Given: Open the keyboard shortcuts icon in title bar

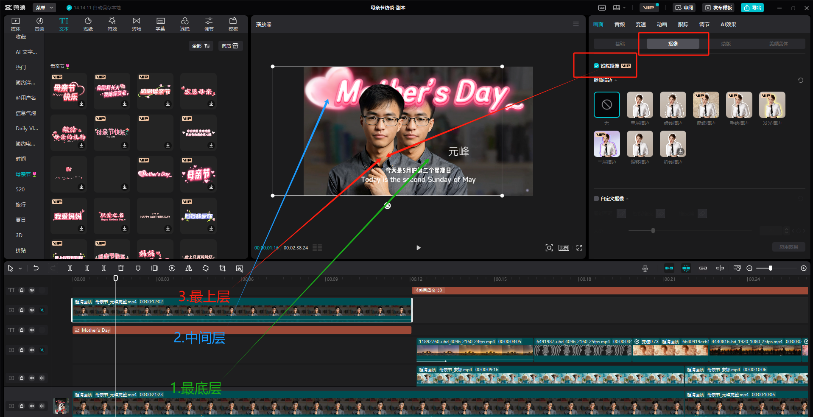Looking at the screenshot, I should [602, 8].
